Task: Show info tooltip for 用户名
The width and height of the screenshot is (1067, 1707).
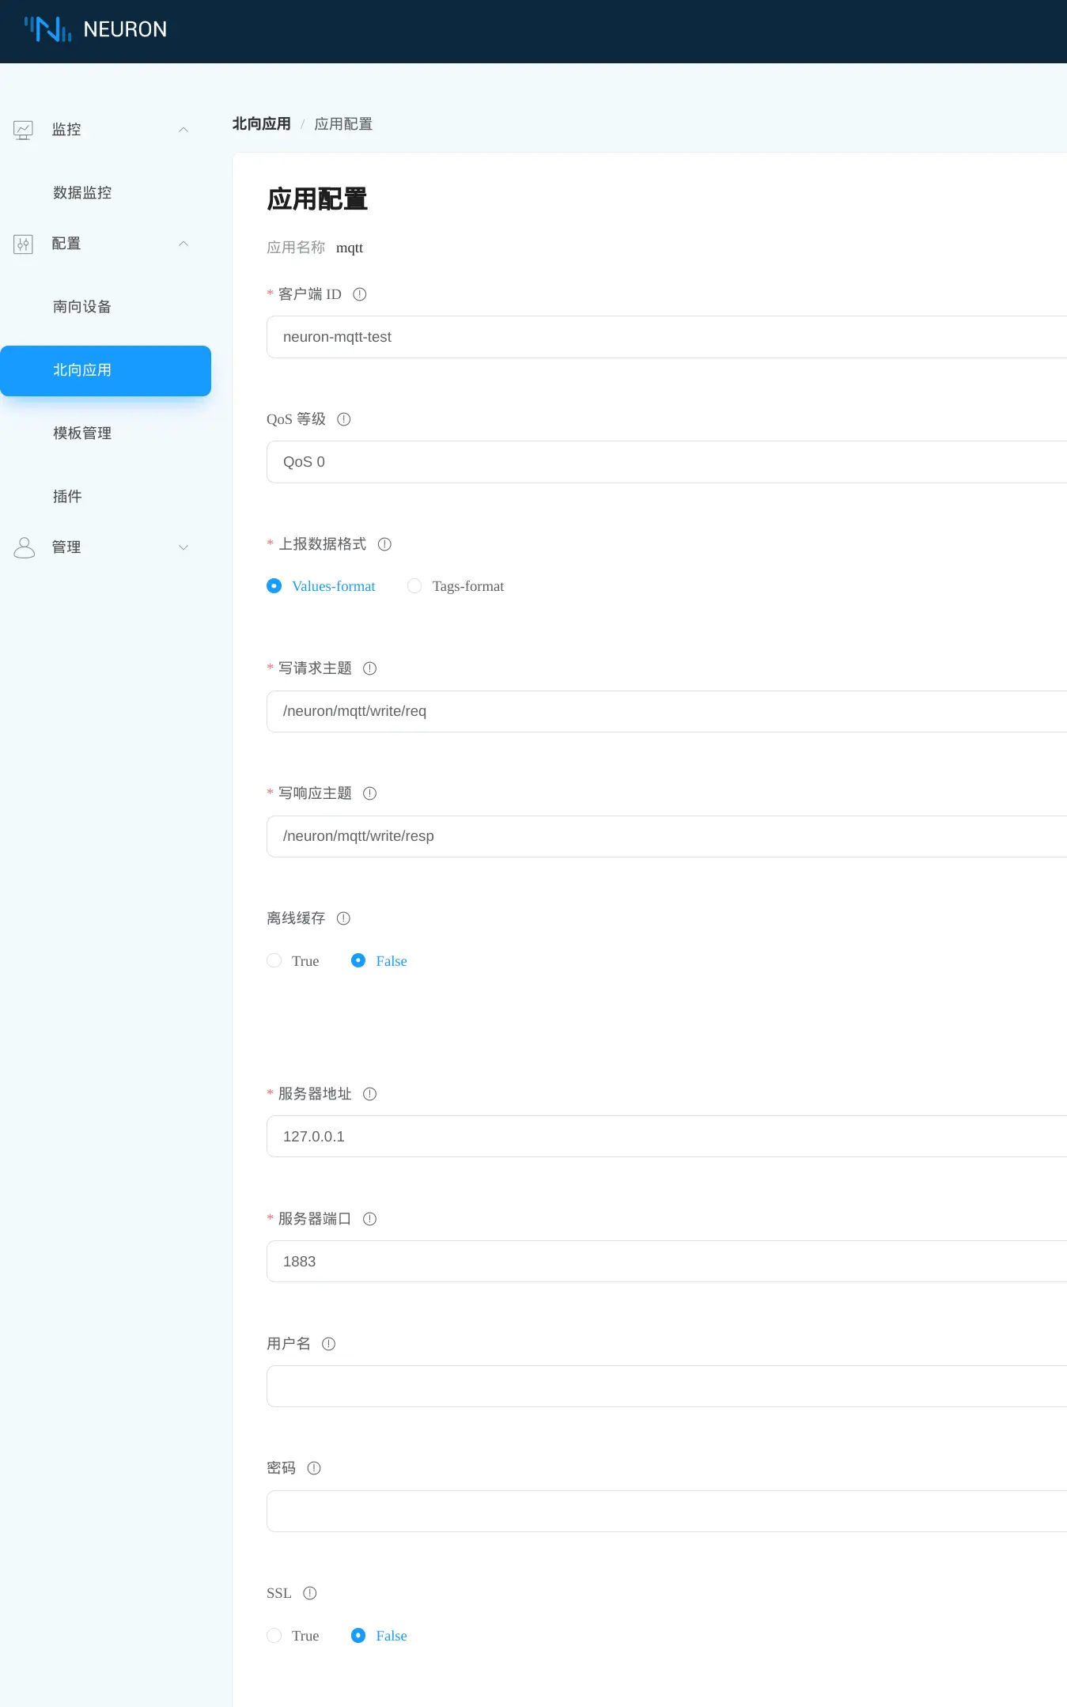Action: point(329,1344)
